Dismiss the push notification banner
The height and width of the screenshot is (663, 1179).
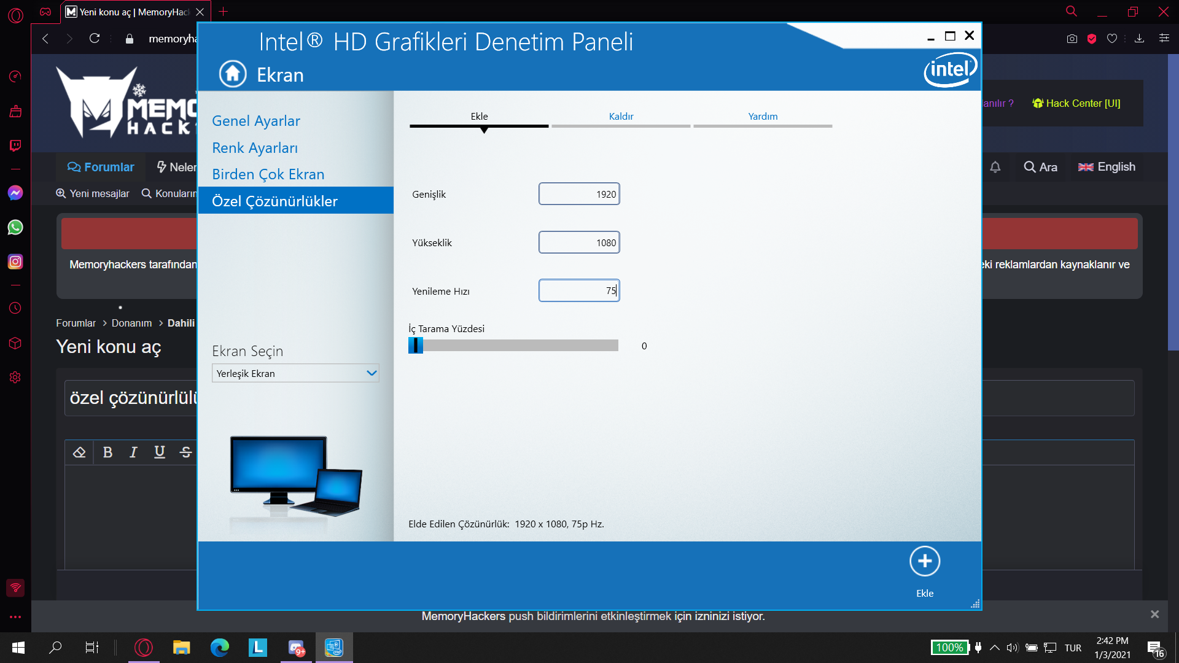(x=1154, y=615)
